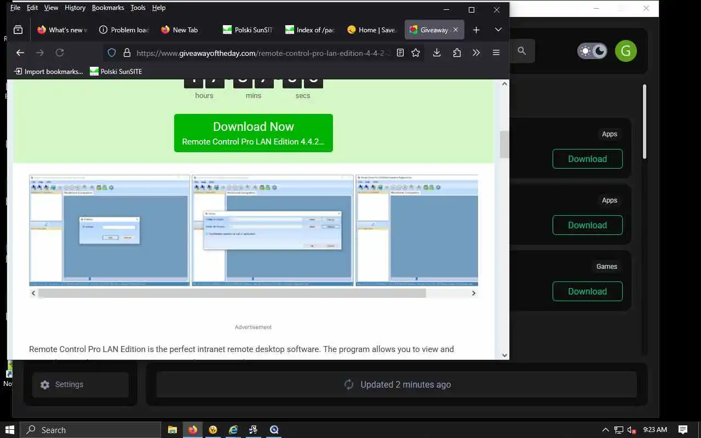Bookmark this page with the star
Viewport: 701px width, 438px height.
tap(416, 53)
